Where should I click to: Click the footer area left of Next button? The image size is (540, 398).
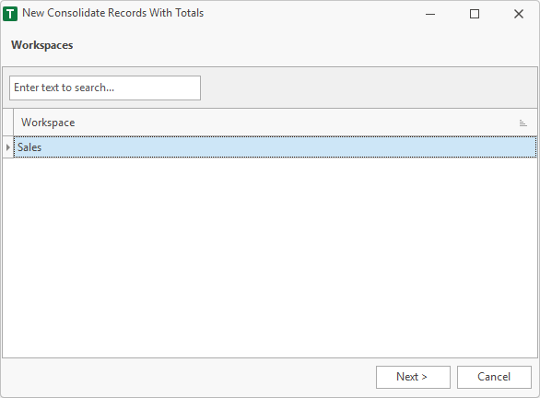(x=188, y=378)
